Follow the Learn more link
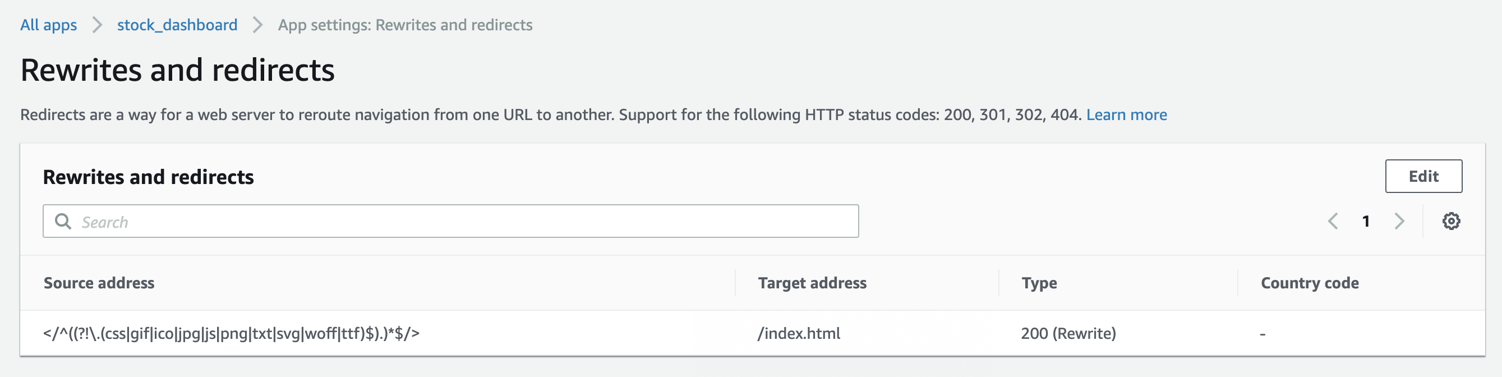The height and width of the screenshot is (377, 1502). [x=1126, y=114]
